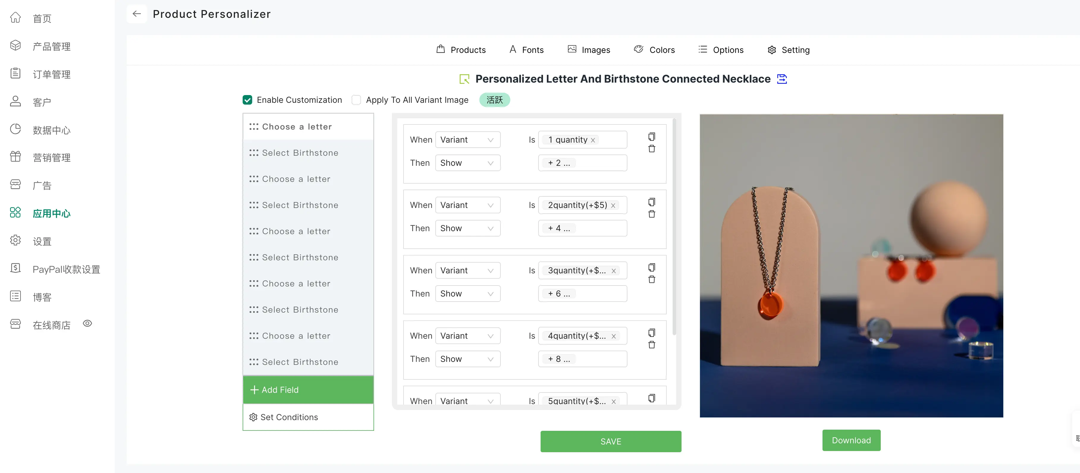1080x473 pixels.
Task: Copy the 1 quantity condition rule
Action: coord(652,137)
